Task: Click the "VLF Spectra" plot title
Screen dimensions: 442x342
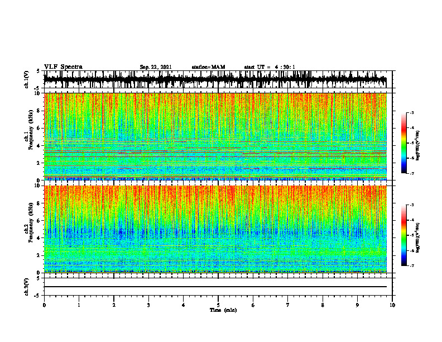Action: 63,67
